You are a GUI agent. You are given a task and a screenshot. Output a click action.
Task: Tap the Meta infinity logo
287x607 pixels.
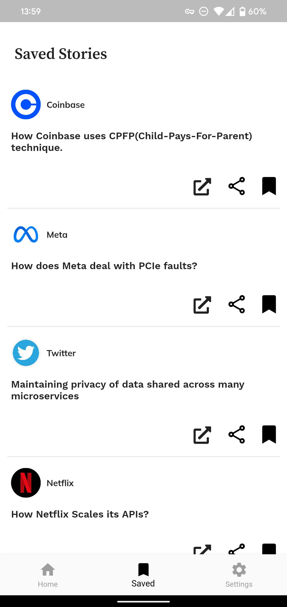click(x=26, y=235)
